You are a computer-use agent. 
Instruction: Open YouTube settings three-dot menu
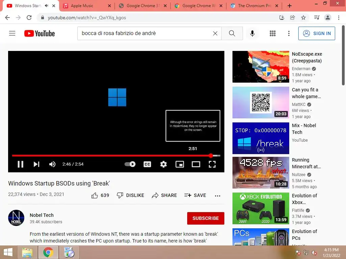tap(289, 33)
